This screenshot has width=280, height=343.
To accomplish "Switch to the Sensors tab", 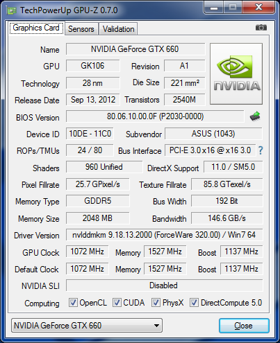I will 81,29.
